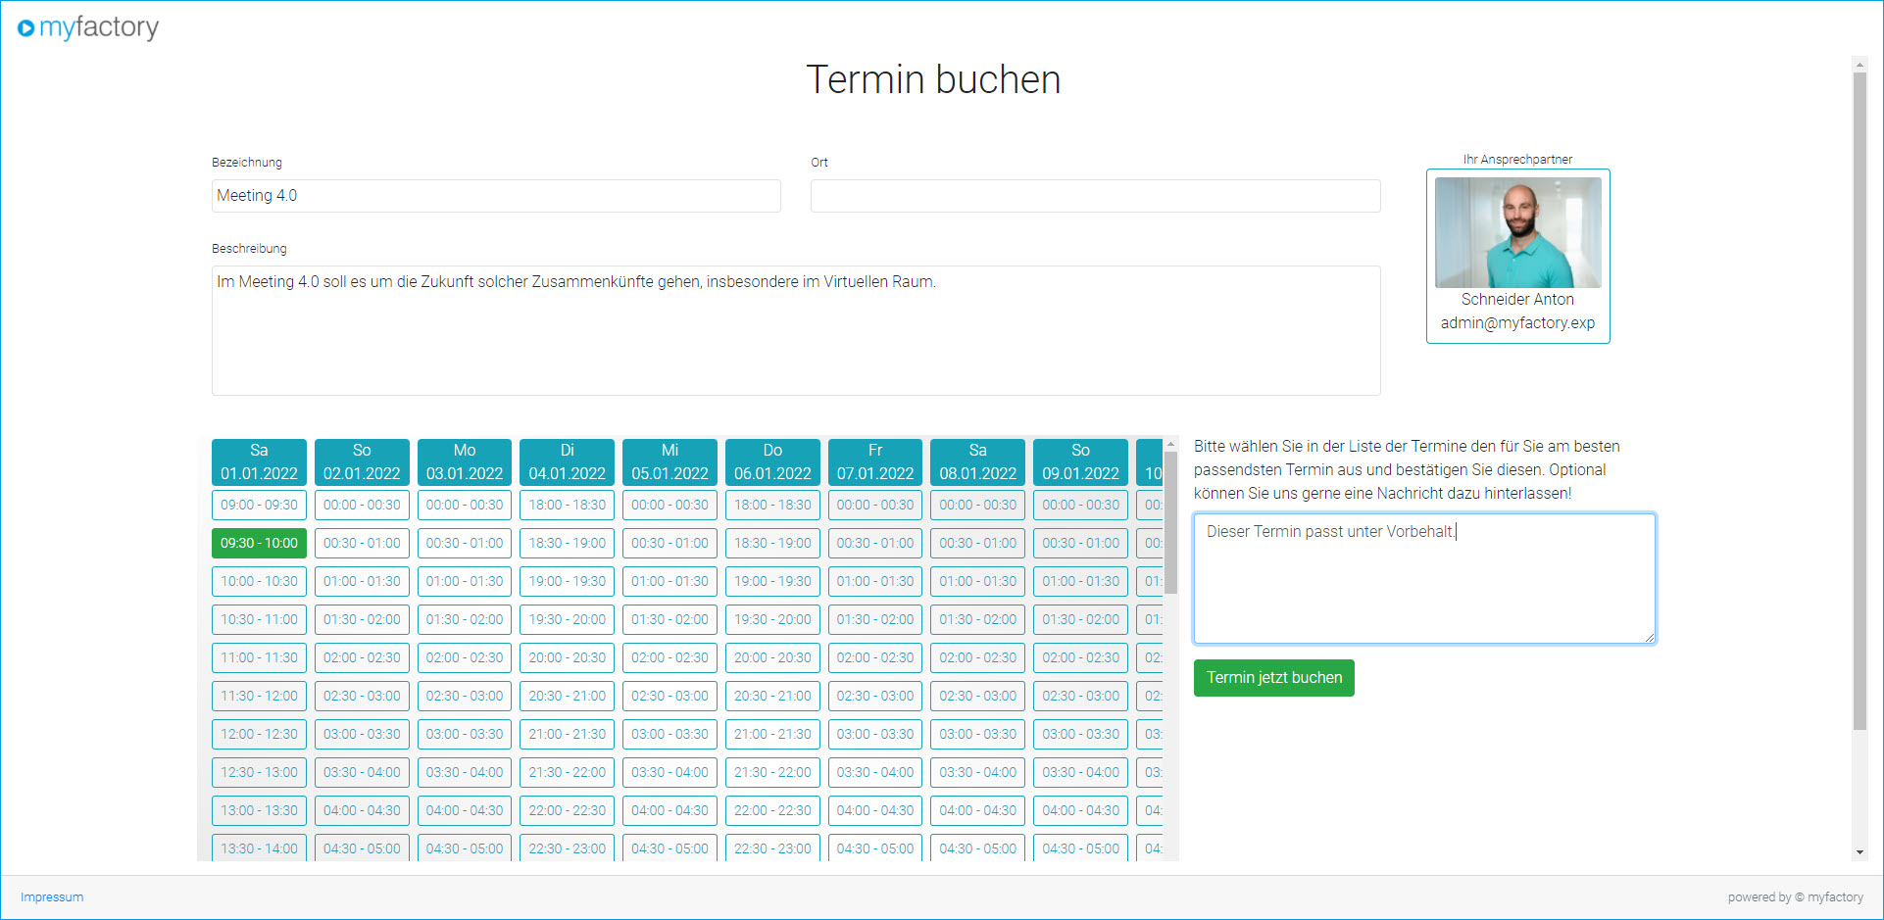This screenshot has width=1884, height=920.
Task: Click the empty Ort input field
Action: 1095,195
